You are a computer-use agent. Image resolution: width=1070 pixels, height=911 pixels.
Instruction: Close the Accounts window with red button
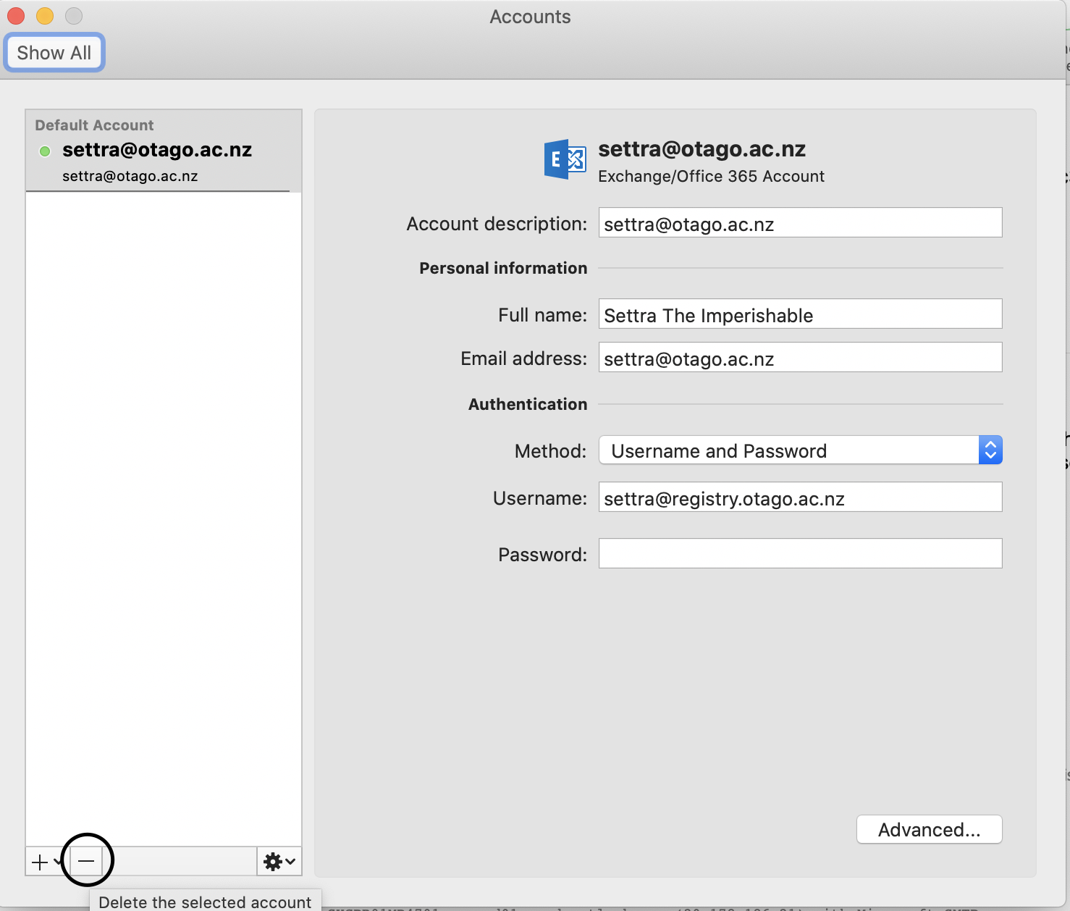click(x=16, y=16)
